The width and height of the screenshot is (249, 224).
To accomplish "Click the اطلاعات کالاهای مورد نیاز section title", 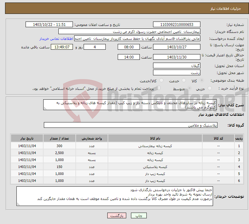I will pyautogui.click(x=221, y=115).
